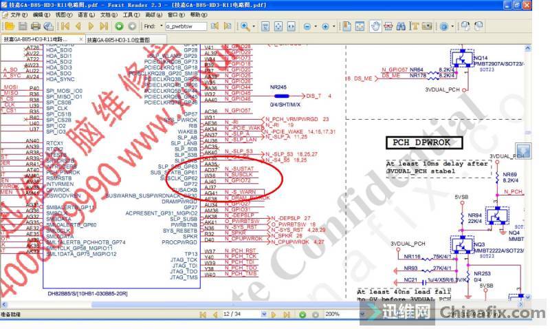Find next match of o_pwrbtsw
550x329 pixels.
pos(228,26)
